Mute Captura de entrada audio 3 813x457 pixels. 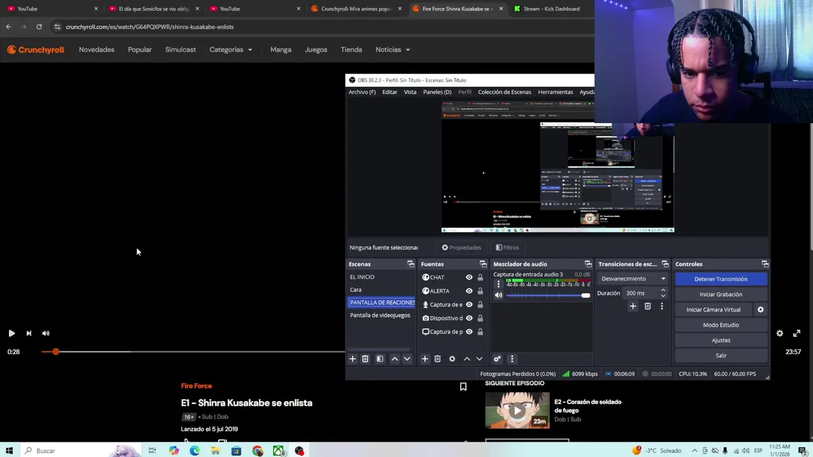[499, 295]
